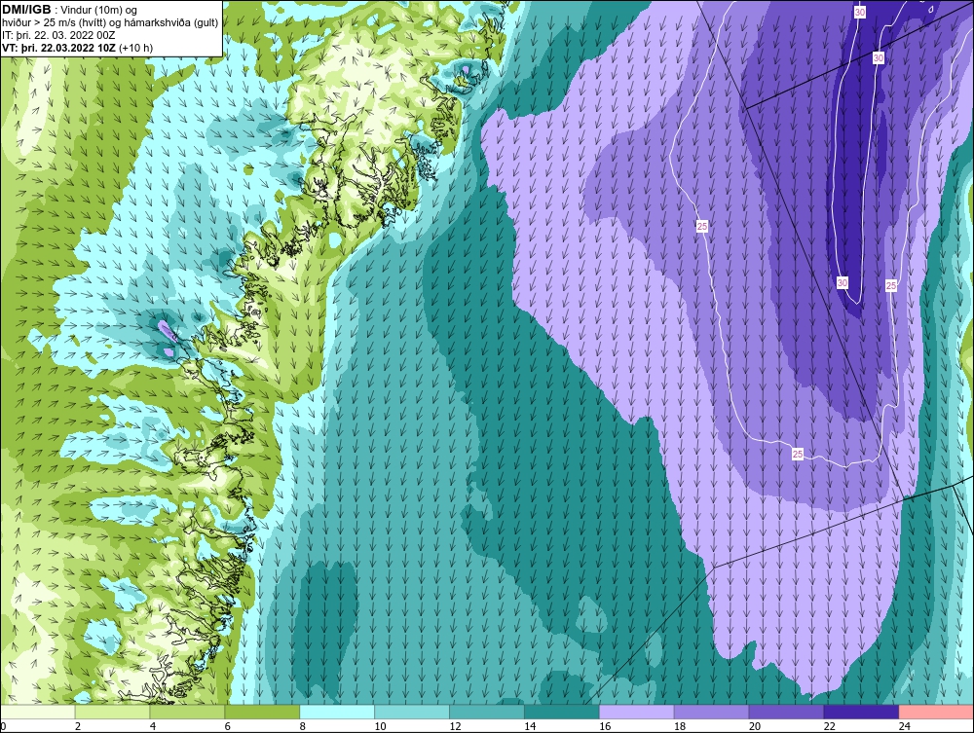Image resolution: width=974 pixels, height=733 pixels.
Task: Click the legend scale number '16'
Action: pos(605,726)
